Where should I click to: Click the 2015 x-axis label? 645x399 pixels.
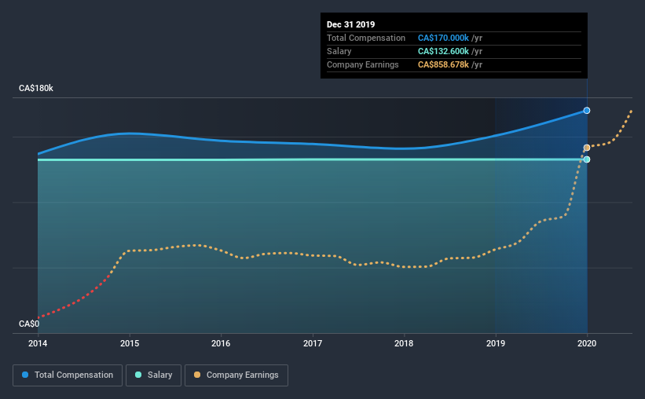pyautogui.click(x=130, y=343)
